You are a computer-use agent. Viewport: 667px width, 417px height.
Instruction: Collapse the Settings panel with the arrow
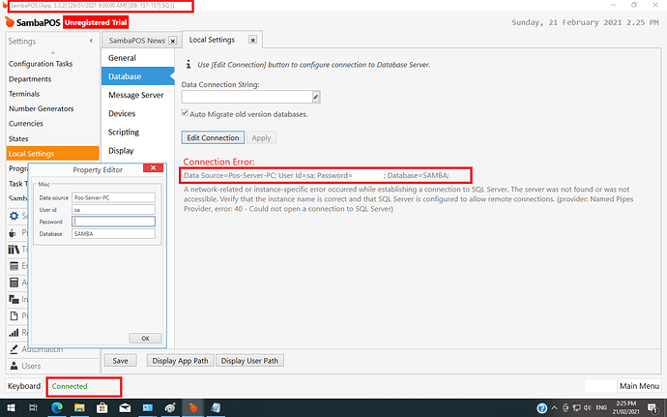pyautogui.click(x=91, y=41)
